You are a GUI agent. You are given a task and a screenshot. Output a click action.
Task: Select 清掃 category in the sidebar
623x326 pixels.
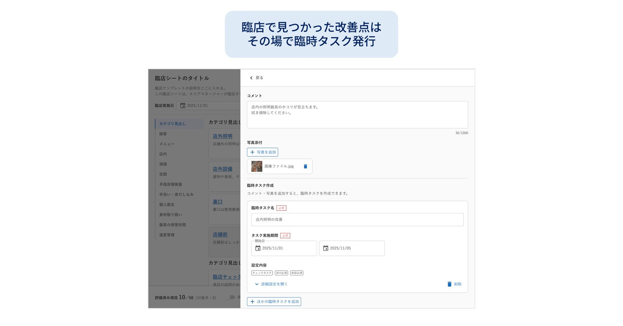pos(164,164)
